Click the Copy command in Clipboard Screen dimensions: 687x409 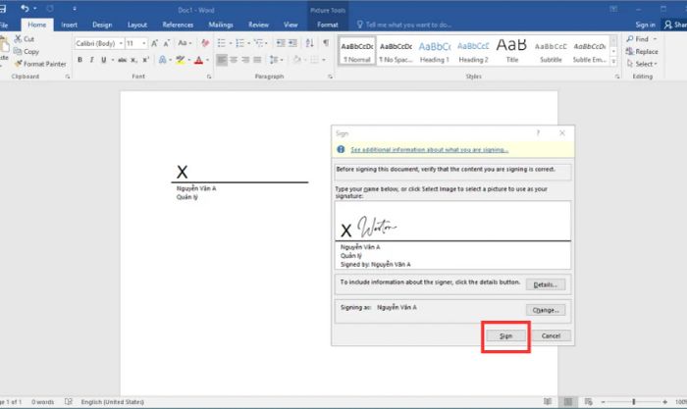pyautogui.click(x=26, y=51)
